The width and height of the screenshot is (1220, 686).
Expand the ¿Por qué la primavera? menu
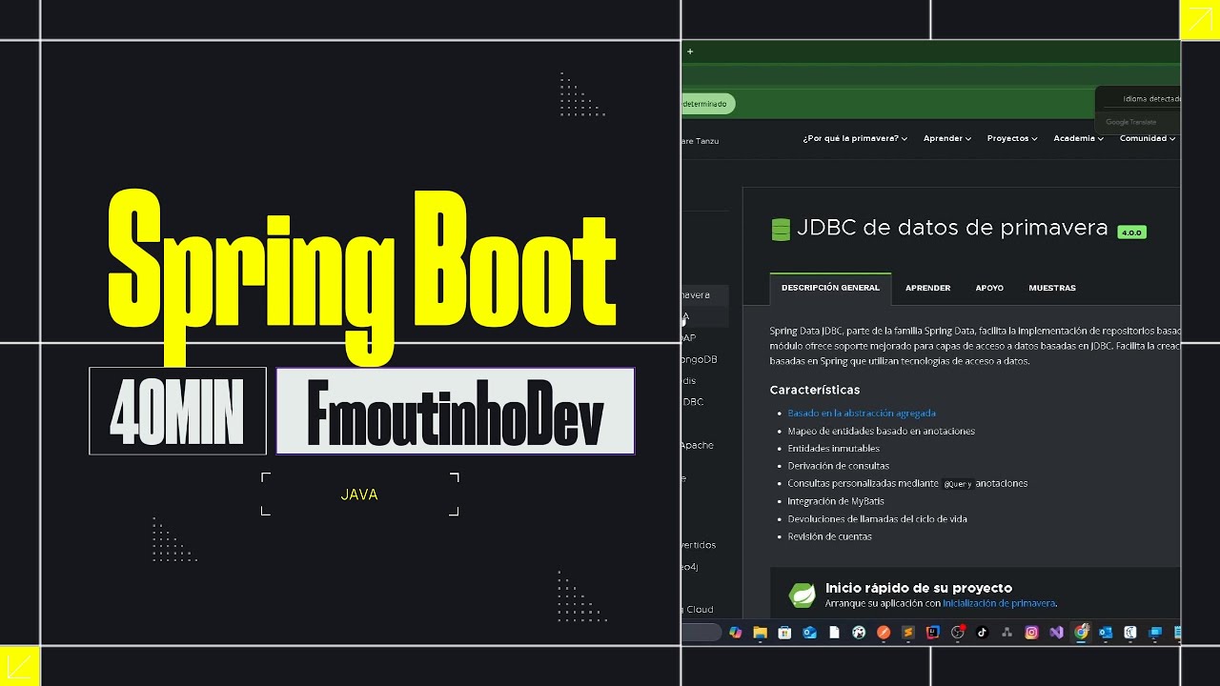point(855,138)
